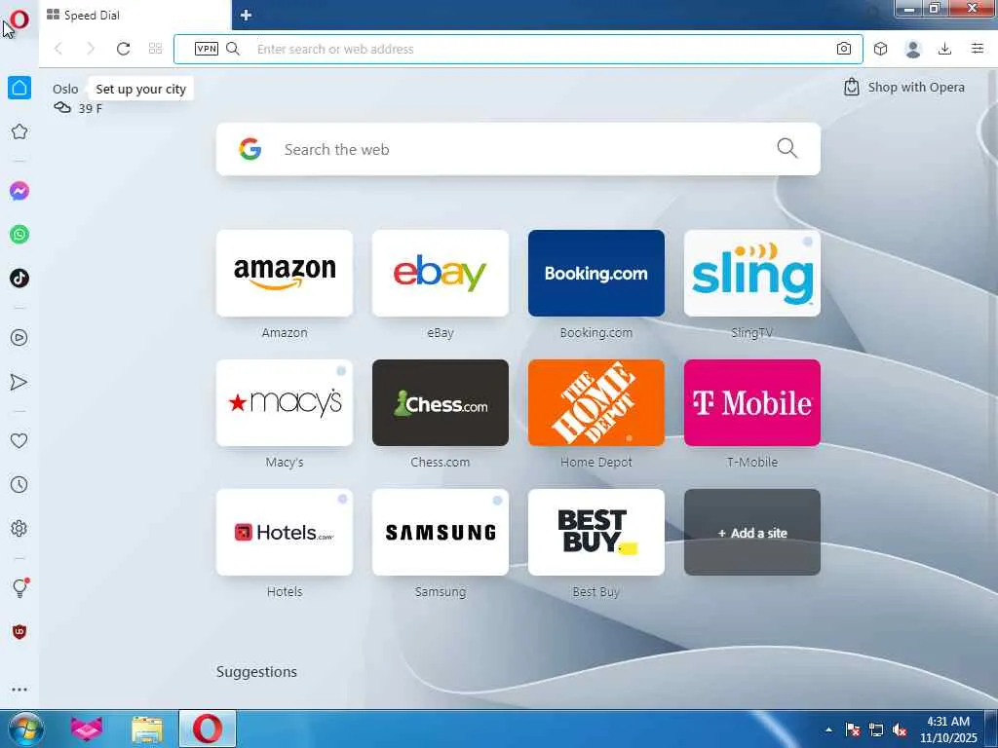
Task: Open the snapshot camera icon
Action: (843, 49)
